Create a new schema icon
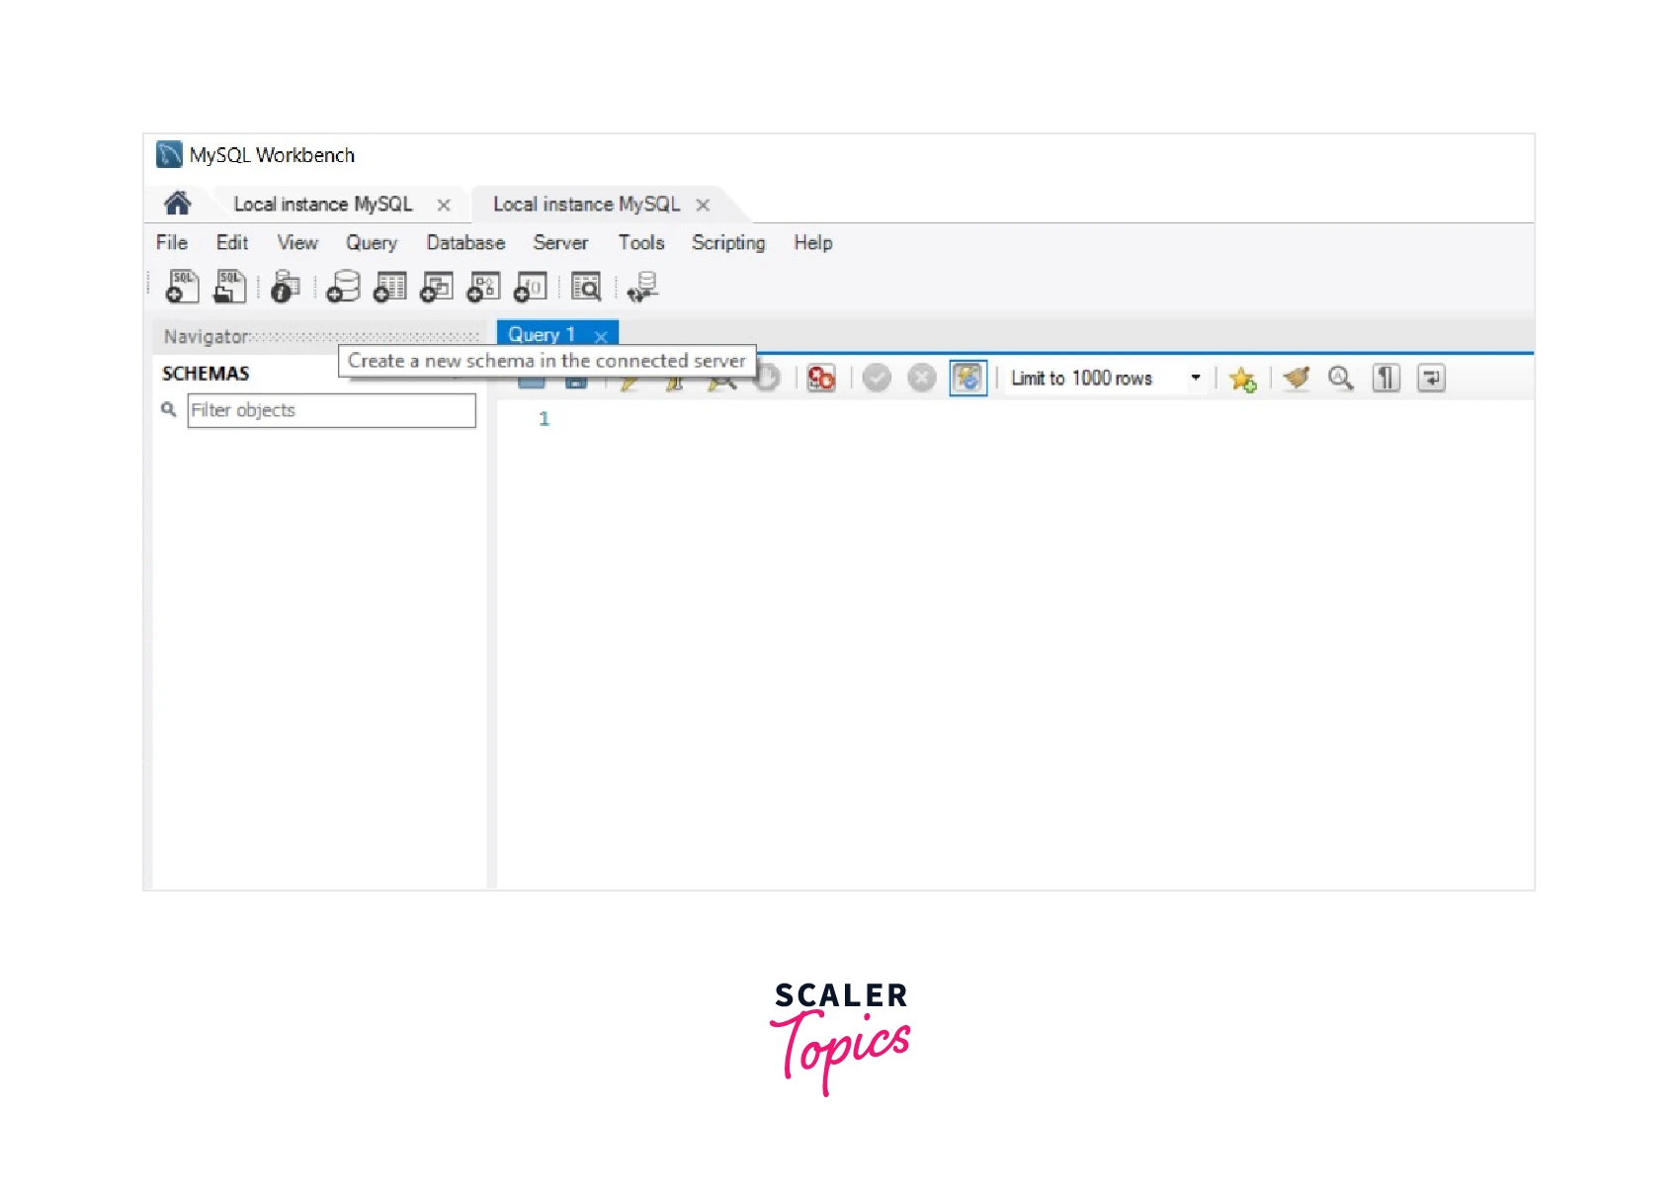1680x1199 pixels. (x=343, y=287)
